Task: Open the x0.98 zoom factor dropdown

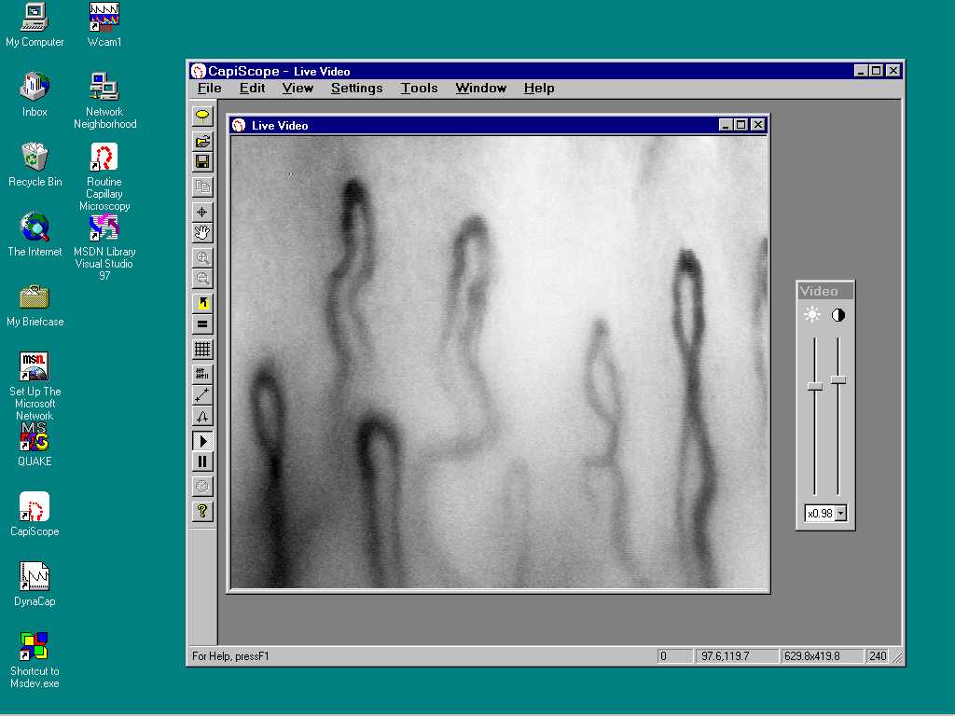Action: 838,513
